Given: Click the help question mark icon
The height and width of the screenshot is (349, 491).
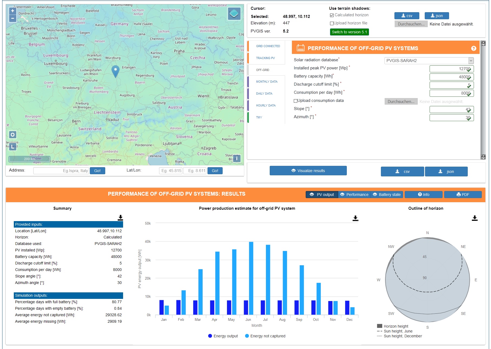Looking at the screenshot, I should coord(473,48).
